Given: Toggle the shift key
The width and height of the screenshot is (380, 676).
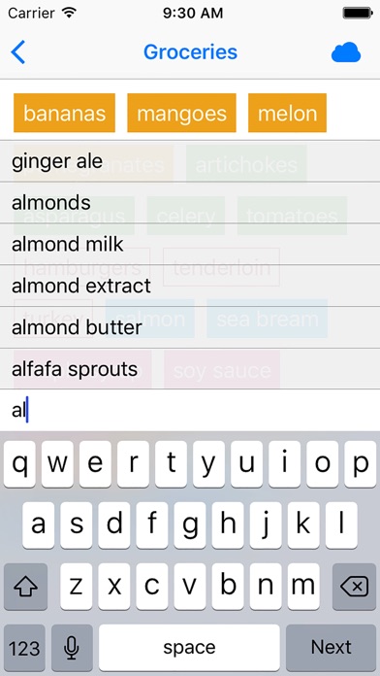Looking at the screenshot, I should (x=25, y=587).
